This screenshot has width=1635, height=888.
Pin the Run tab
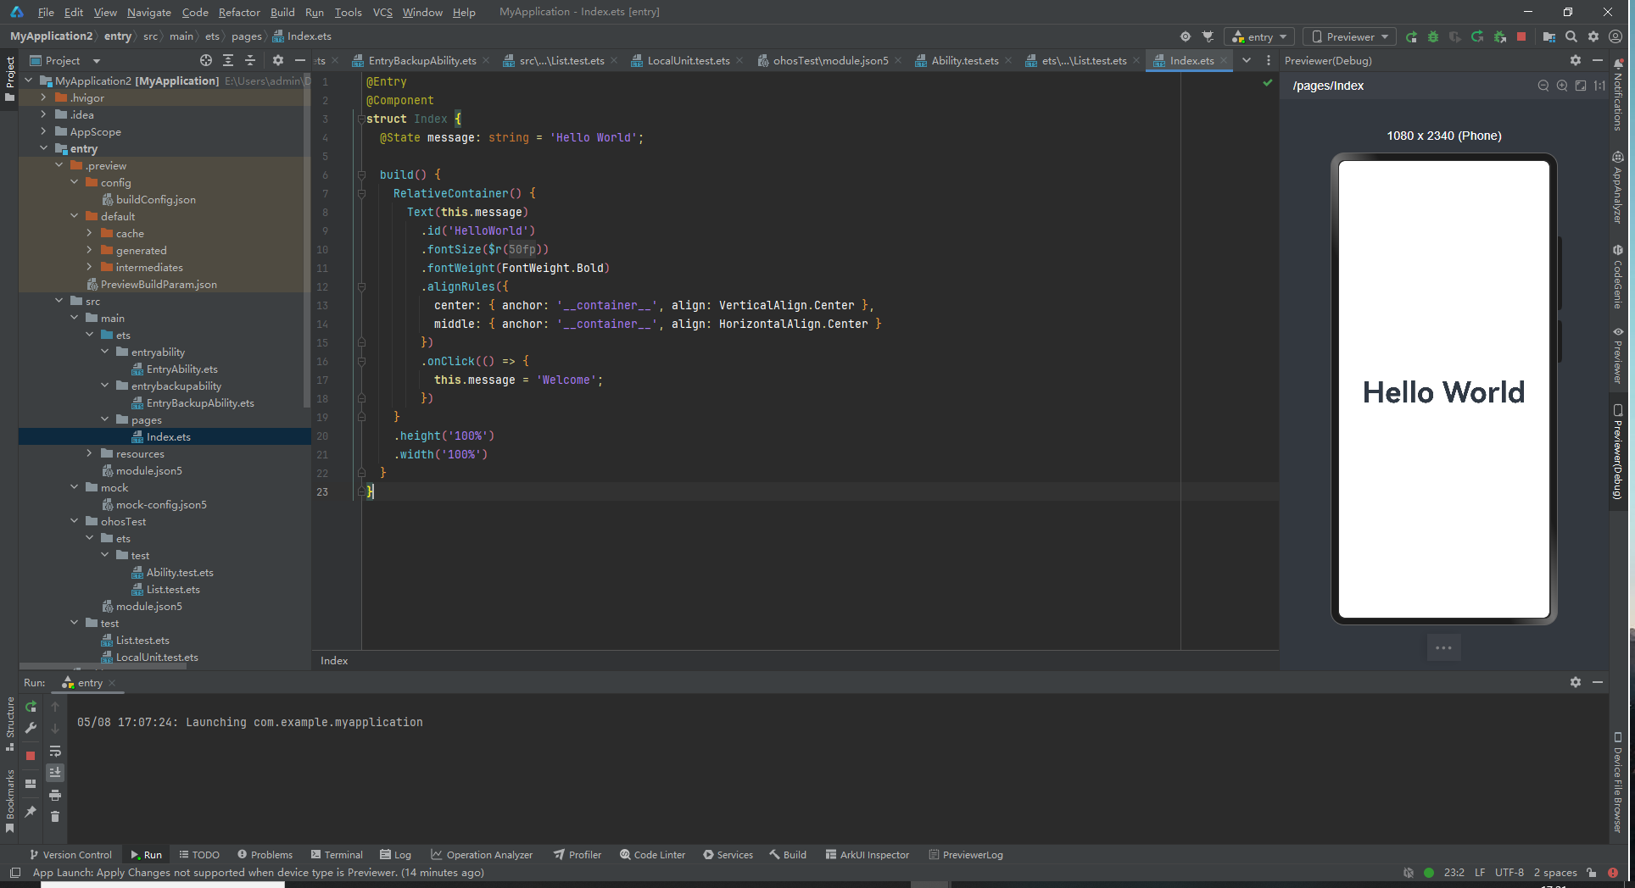[31, 812]
